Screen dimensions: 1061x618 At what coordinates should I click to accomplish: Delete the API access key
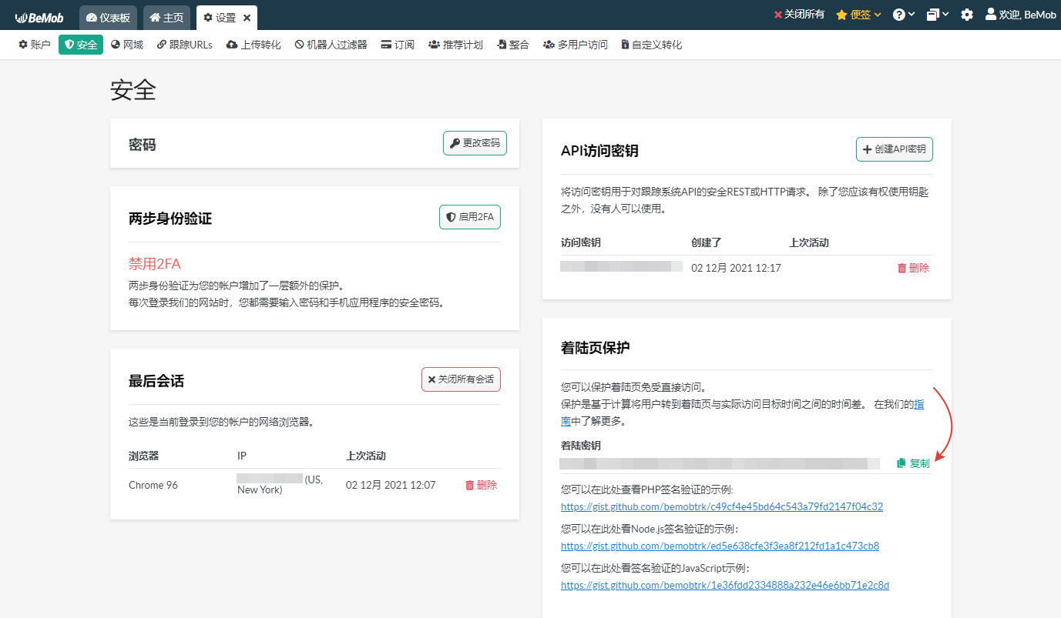pos(913,268)
